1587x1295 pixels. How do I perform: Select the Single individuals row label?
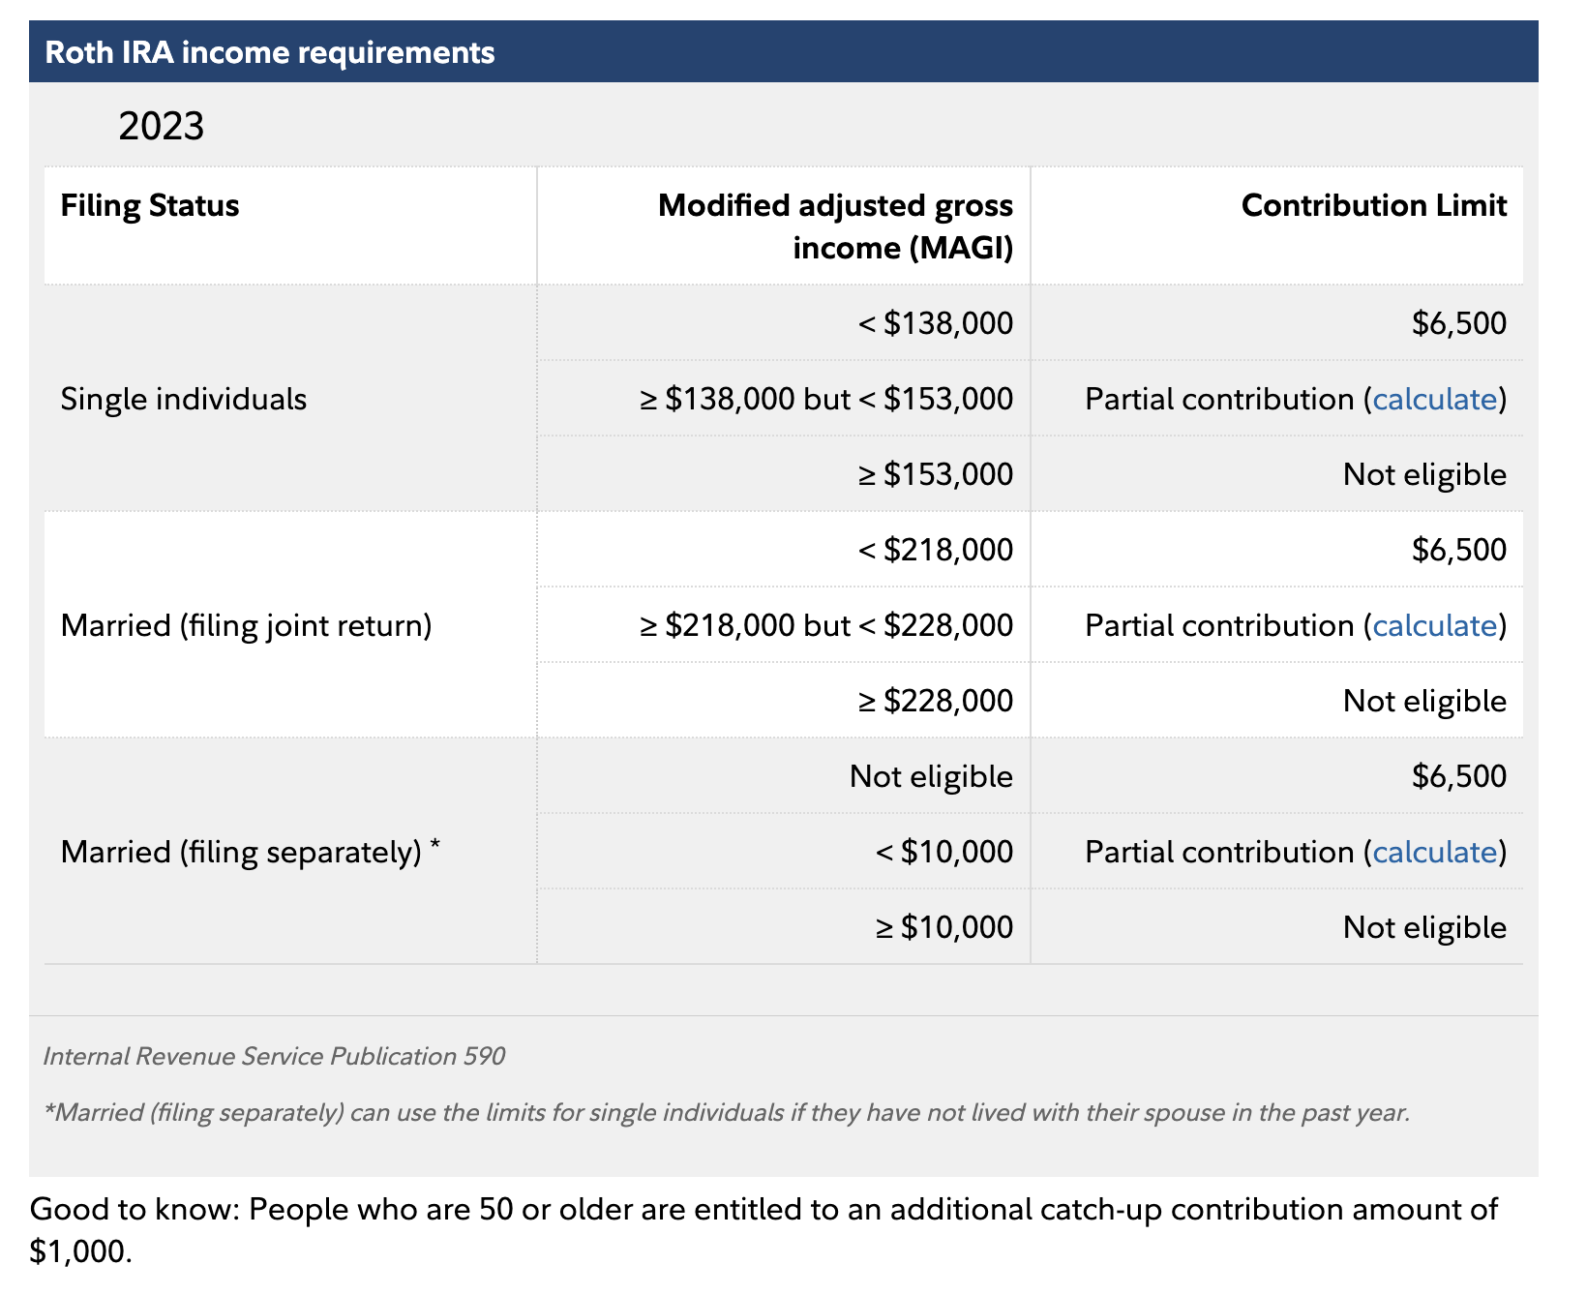pos(184,399)
